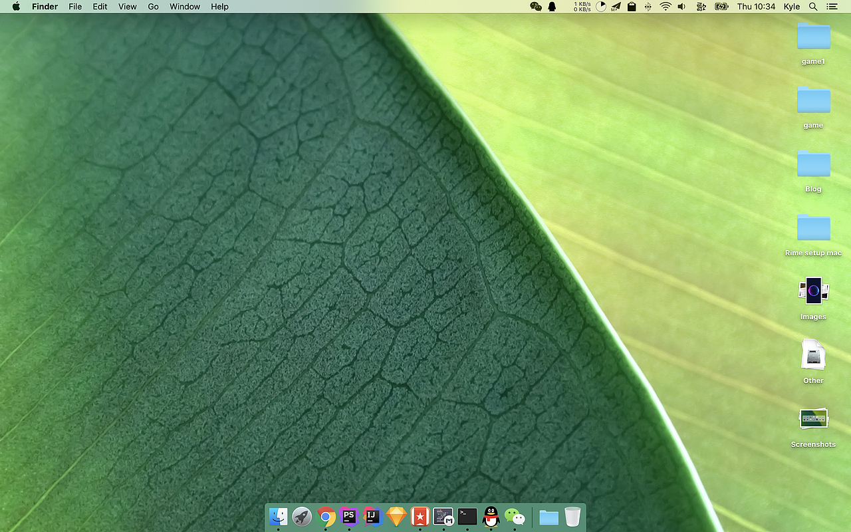Open the Kyle user account menu
Image resolution: width=851 pixels, height=532 pixels.
tap(792, 7)
